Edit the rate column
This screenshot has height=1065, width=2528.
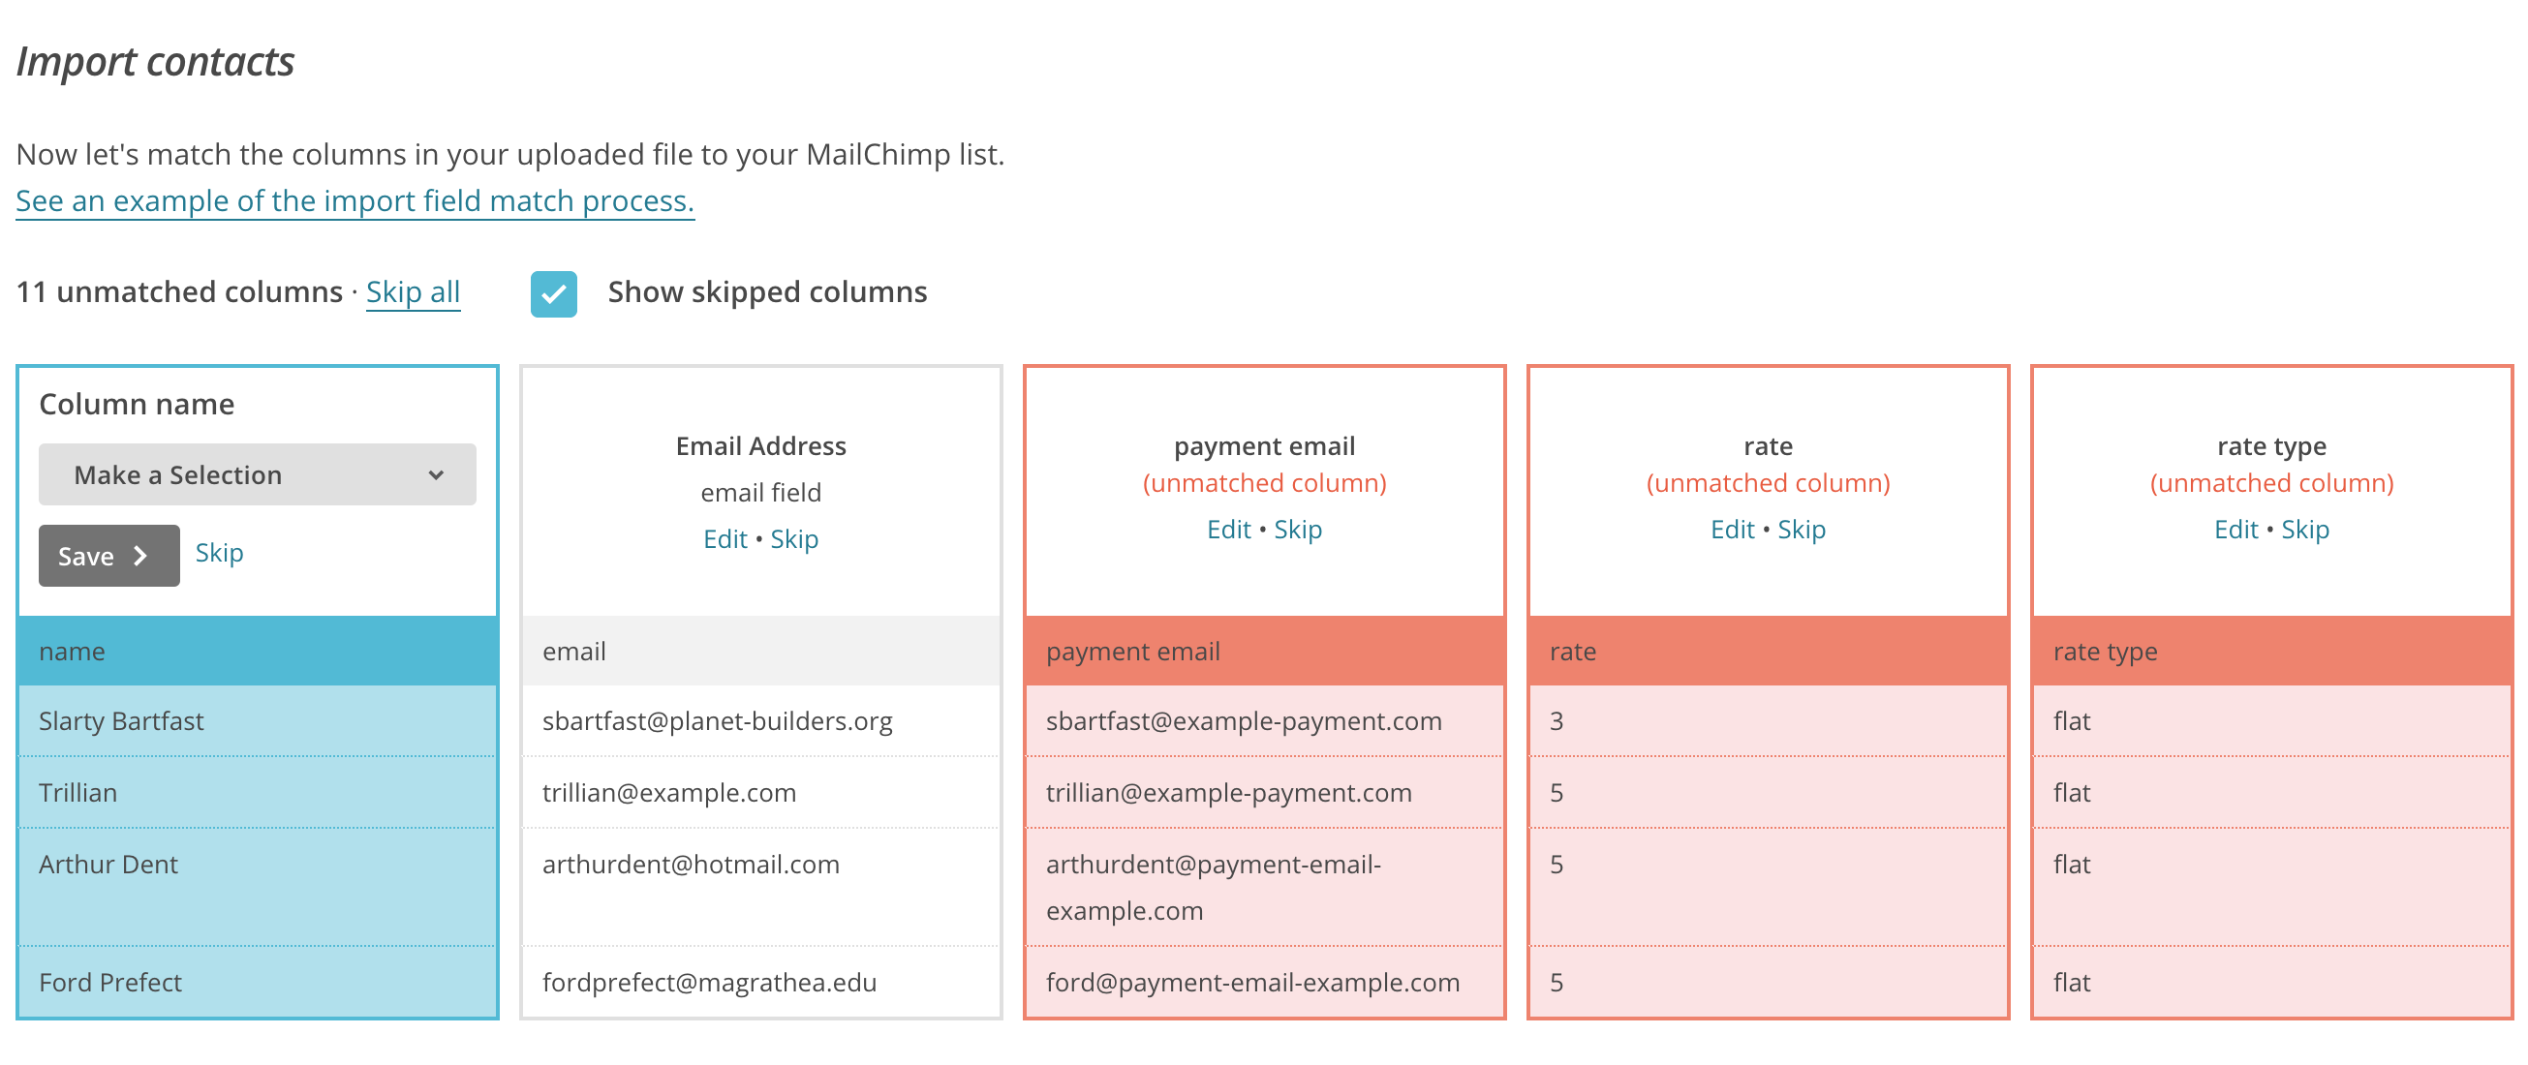[x=1732, y=530]
